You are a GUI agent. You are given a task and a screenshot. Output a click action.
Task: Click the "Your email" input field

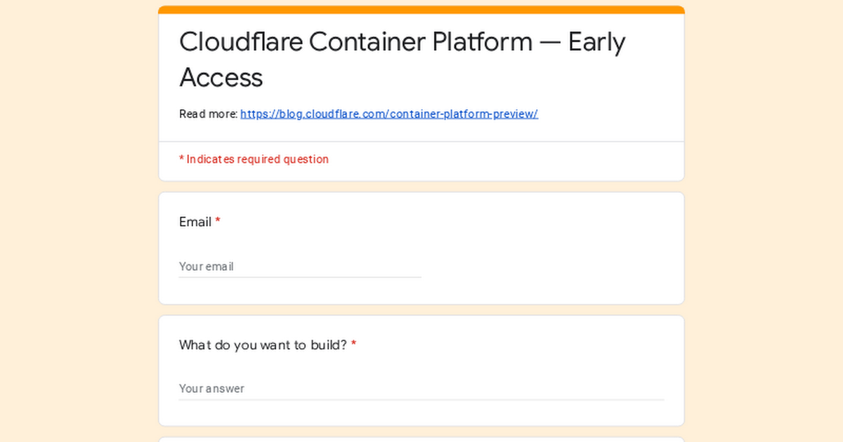click(300, 267)
